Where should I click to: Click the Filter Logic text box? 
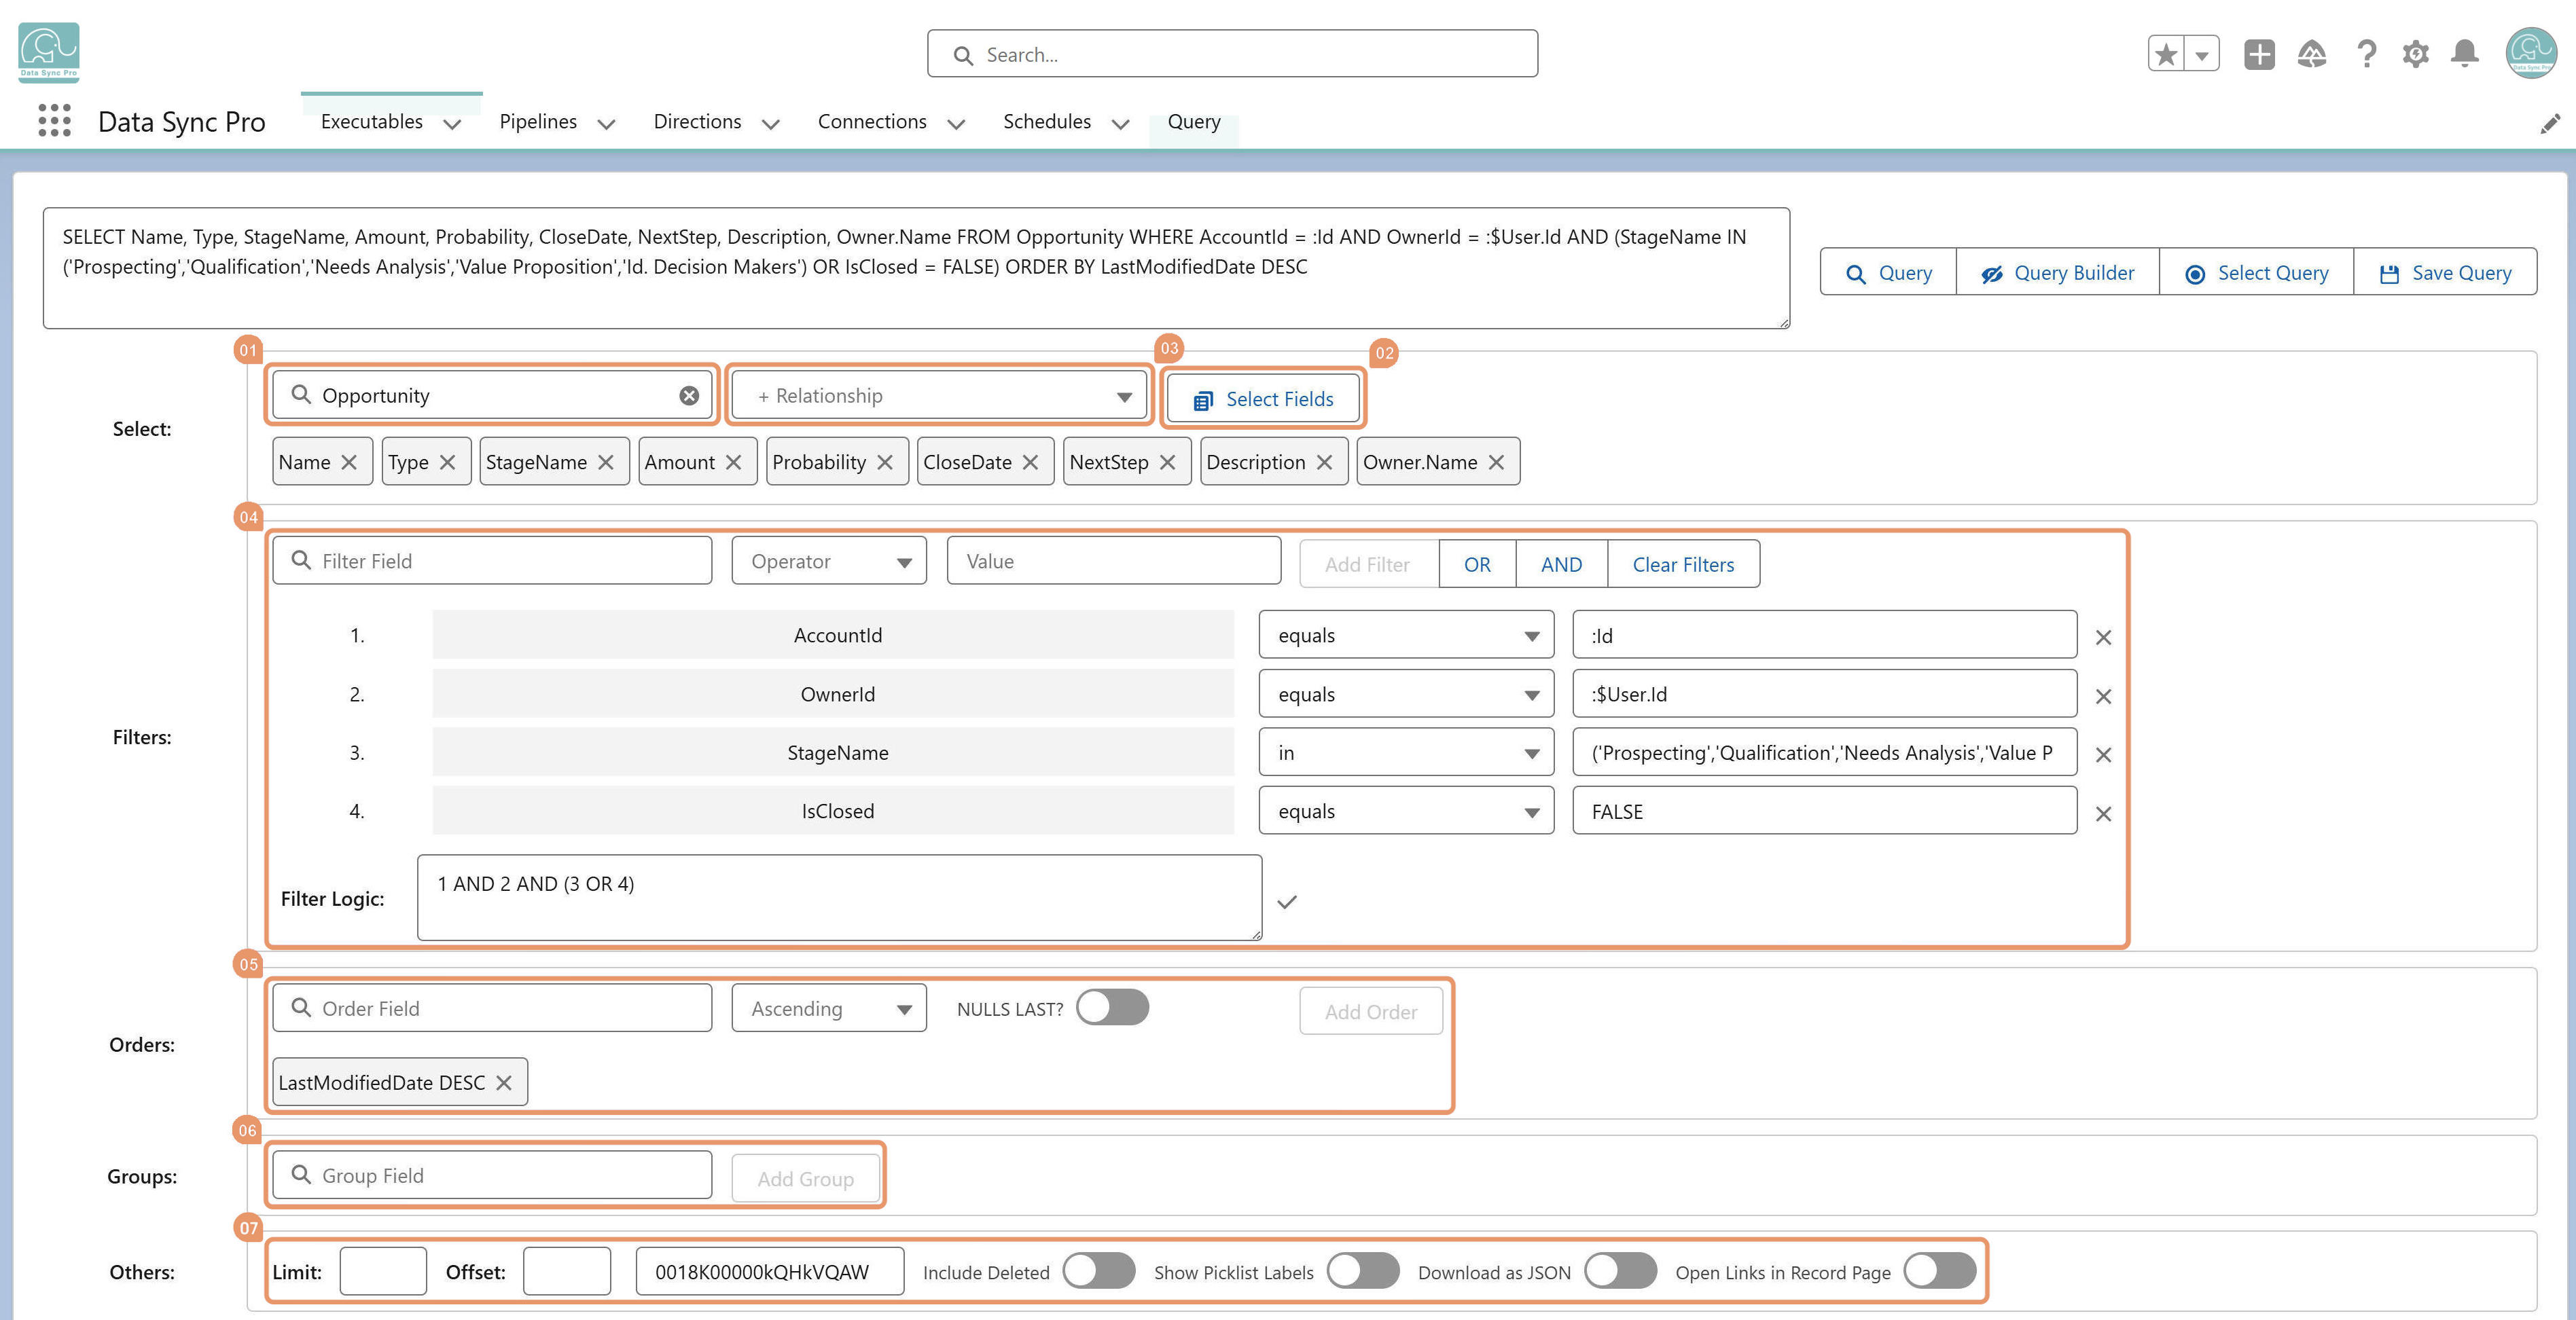pos(839,898)
